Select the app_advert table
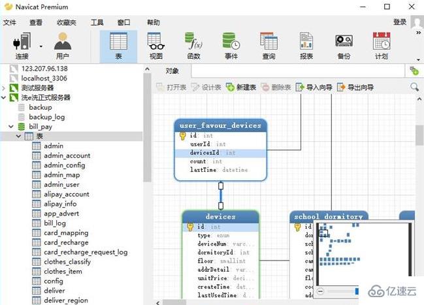This screenshot has width=424, height=305. click(x=61, y=214)
